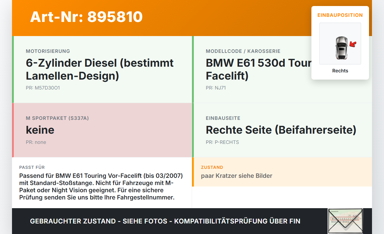Select 'paar Kratzer siehe Bilder' text
384x234 pixels.
point(237,176)
